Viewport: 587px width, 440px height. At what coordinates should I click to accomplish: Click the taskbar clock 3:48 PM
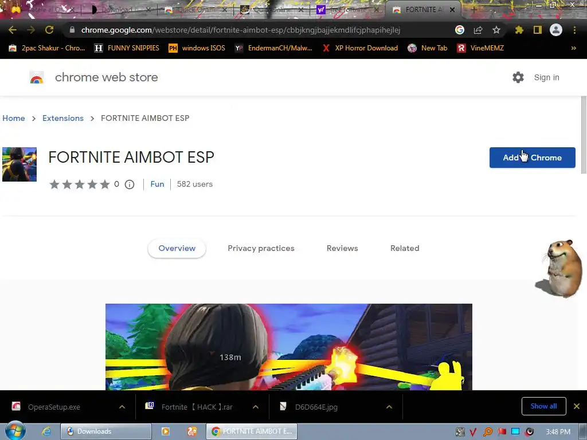pyautogui.click(x=558, y=432)
